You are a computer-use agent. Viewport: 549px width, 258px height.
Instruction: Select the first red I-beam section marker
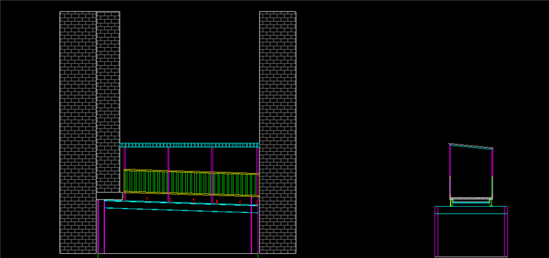[x=124, y=198]
